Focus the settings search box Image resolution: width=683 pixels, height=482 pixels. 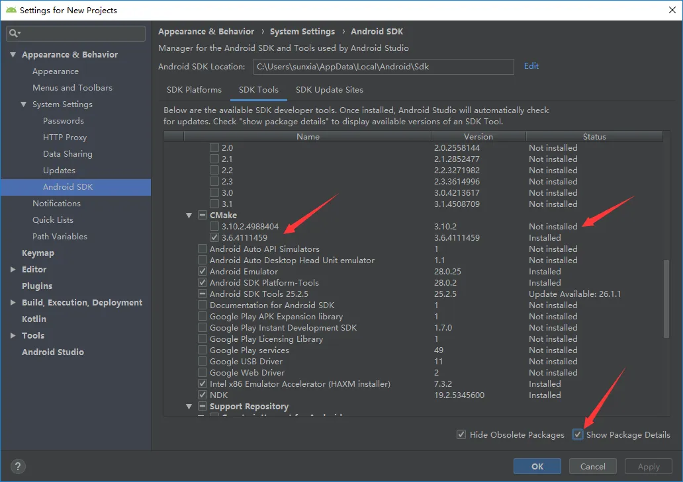coord(76,34)
